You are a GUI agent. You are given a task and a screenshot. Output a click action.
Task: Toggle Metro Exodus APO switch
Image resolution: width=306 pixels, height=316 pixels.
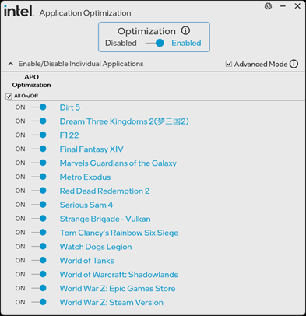click(x=39, y=177)
